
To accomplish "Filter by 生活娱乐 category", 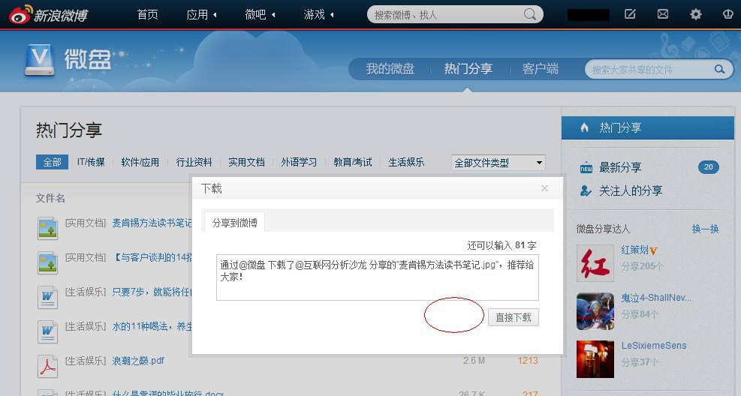I will point(406,162).
